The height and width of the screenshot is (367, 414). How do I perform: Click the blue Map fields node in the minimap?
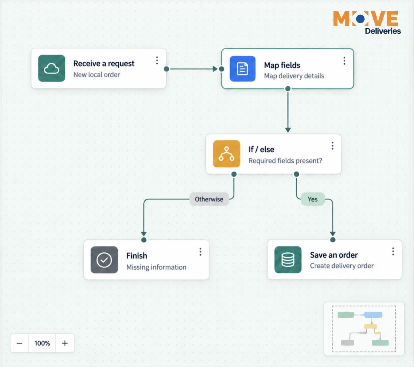373,315
